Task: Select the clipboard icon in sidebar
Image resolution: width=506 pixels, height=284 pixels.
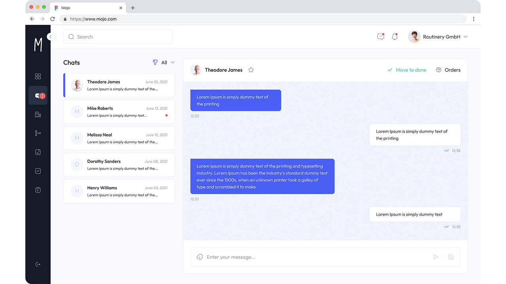Action: (x=38, y=190)
